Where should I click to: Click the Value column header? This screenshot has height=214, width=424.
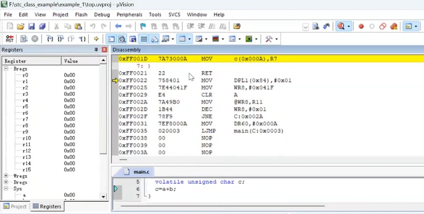point(71,61)
